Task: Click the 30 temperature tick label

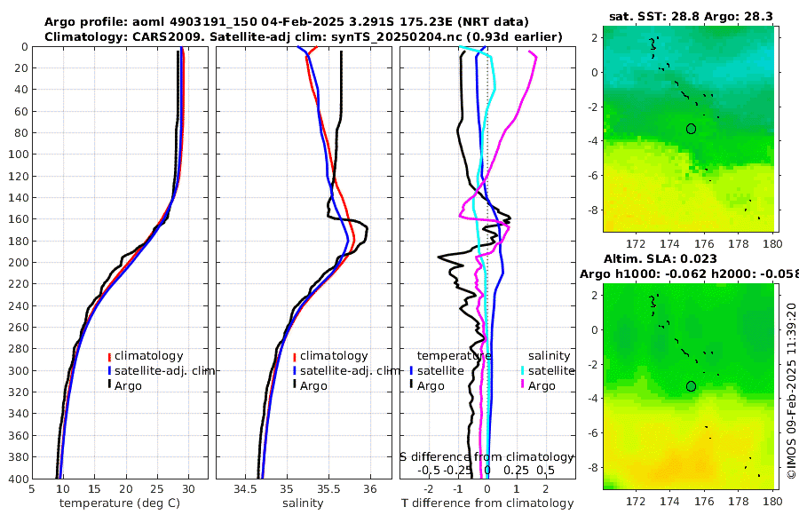Action: (x=188, y=489)
